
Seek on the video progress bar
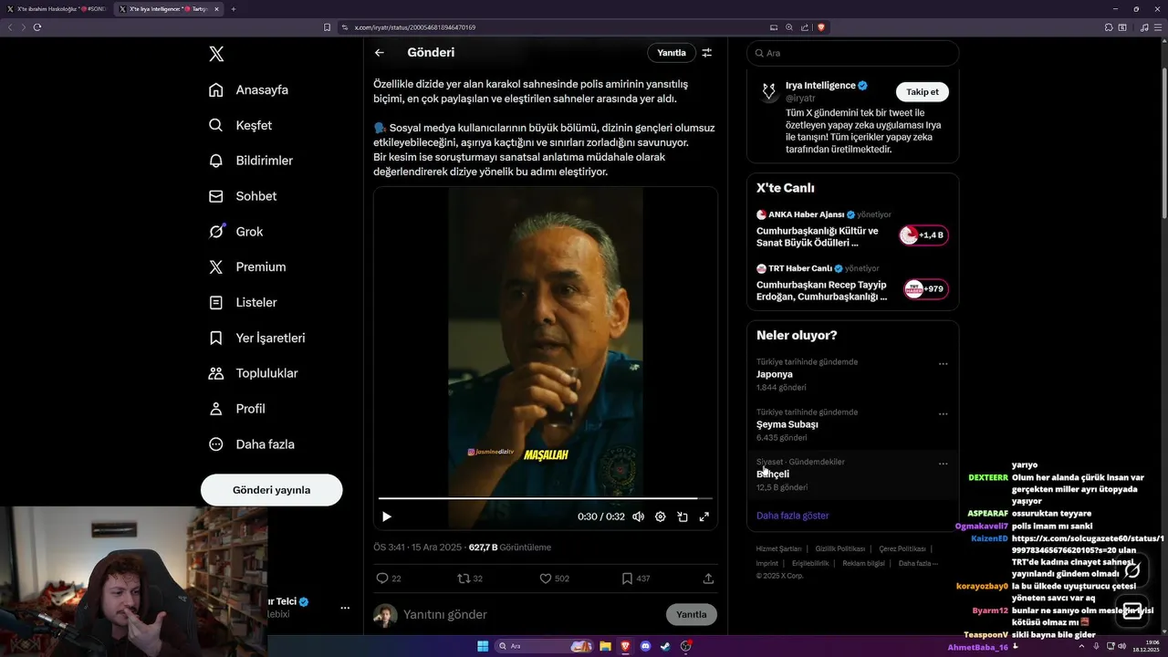tap(545, 498)
